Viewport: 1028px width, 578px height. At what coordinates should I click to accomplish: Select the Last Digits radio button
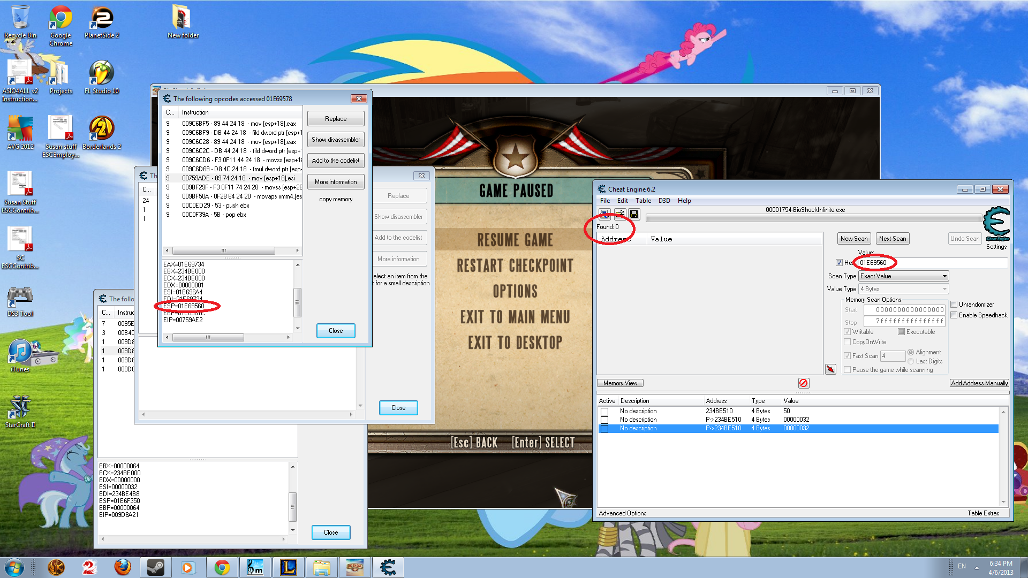click(x=911, y=361)
